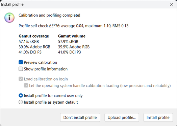Enable Show profile information checkbox
Image resolution: width=177 pixels, height=126 pixels.
[x=21, y=69]
